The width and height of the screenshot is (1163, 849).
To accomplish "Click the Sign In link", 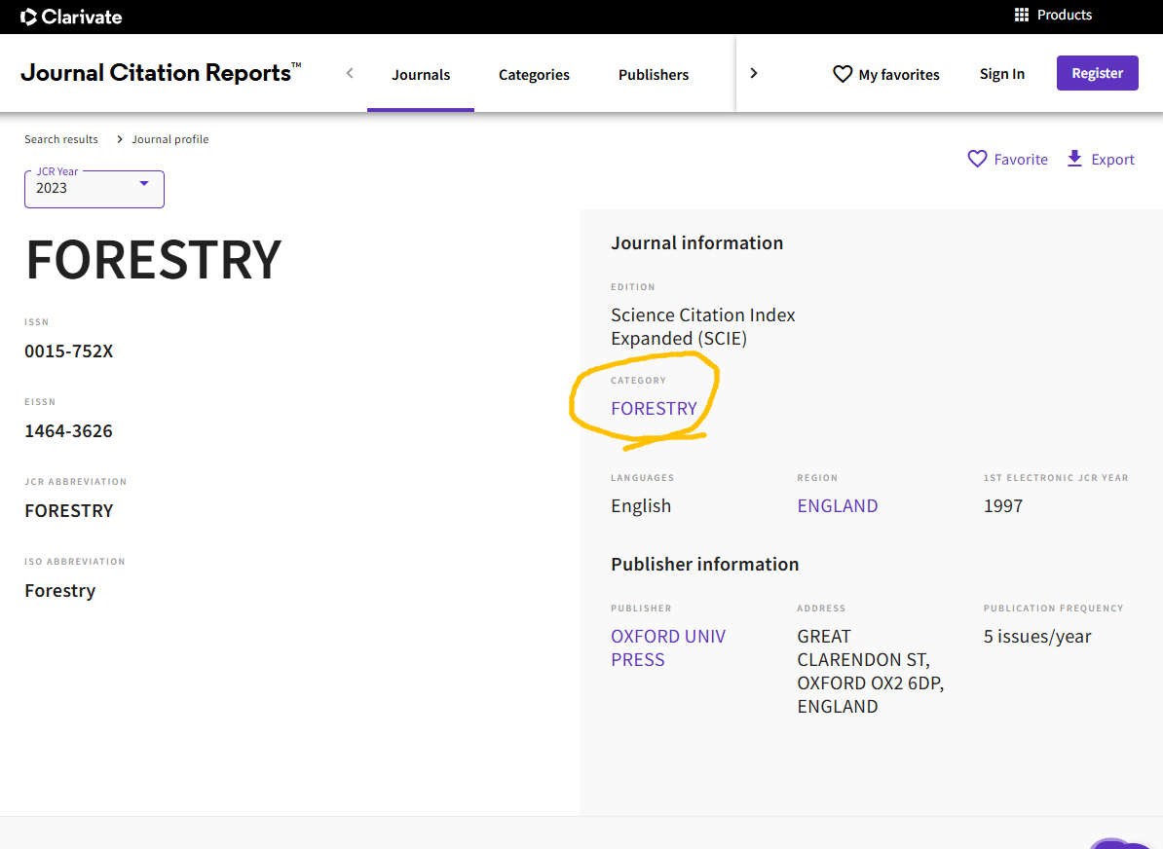I will click(x=1002, y=73).
